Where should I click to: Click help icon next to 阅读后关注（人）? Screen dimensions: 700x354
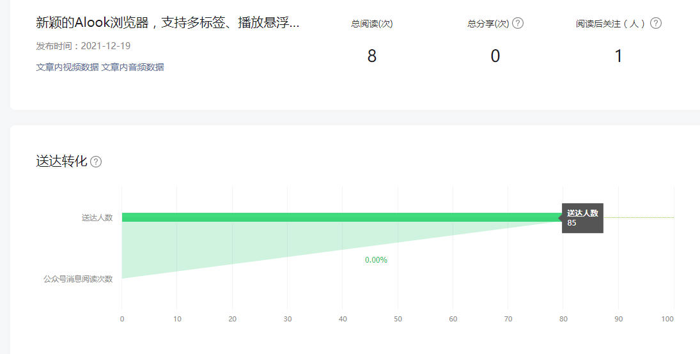point(655,23)
